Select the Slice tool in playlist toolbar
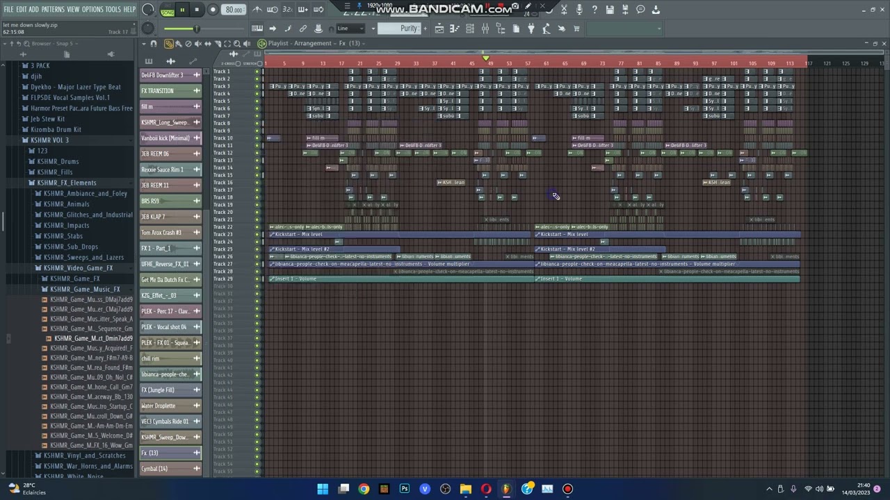The image size is (890, 500). coord(218,43)
